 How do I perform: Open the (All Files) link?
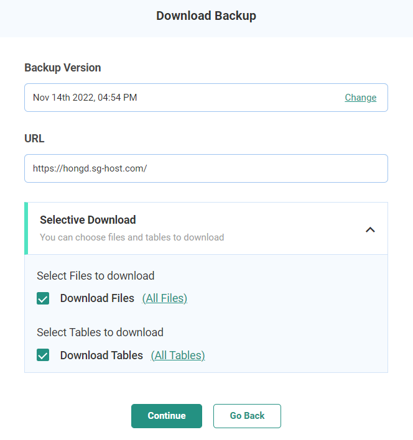click(165, 298)
